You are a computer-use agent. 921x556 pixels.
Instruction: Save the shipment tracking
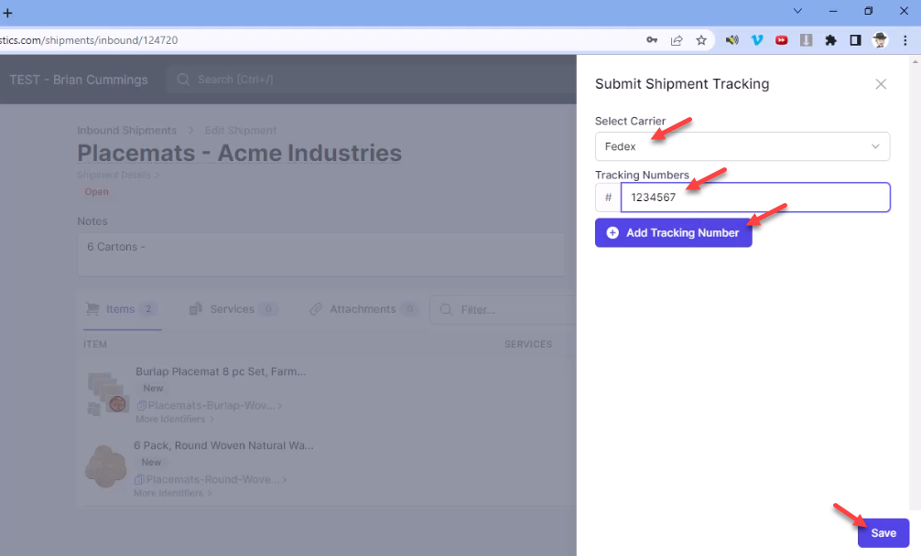pos(883,532)
